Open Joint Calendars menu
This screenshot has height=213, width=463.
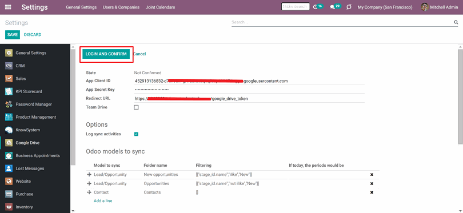pos(161,7)
